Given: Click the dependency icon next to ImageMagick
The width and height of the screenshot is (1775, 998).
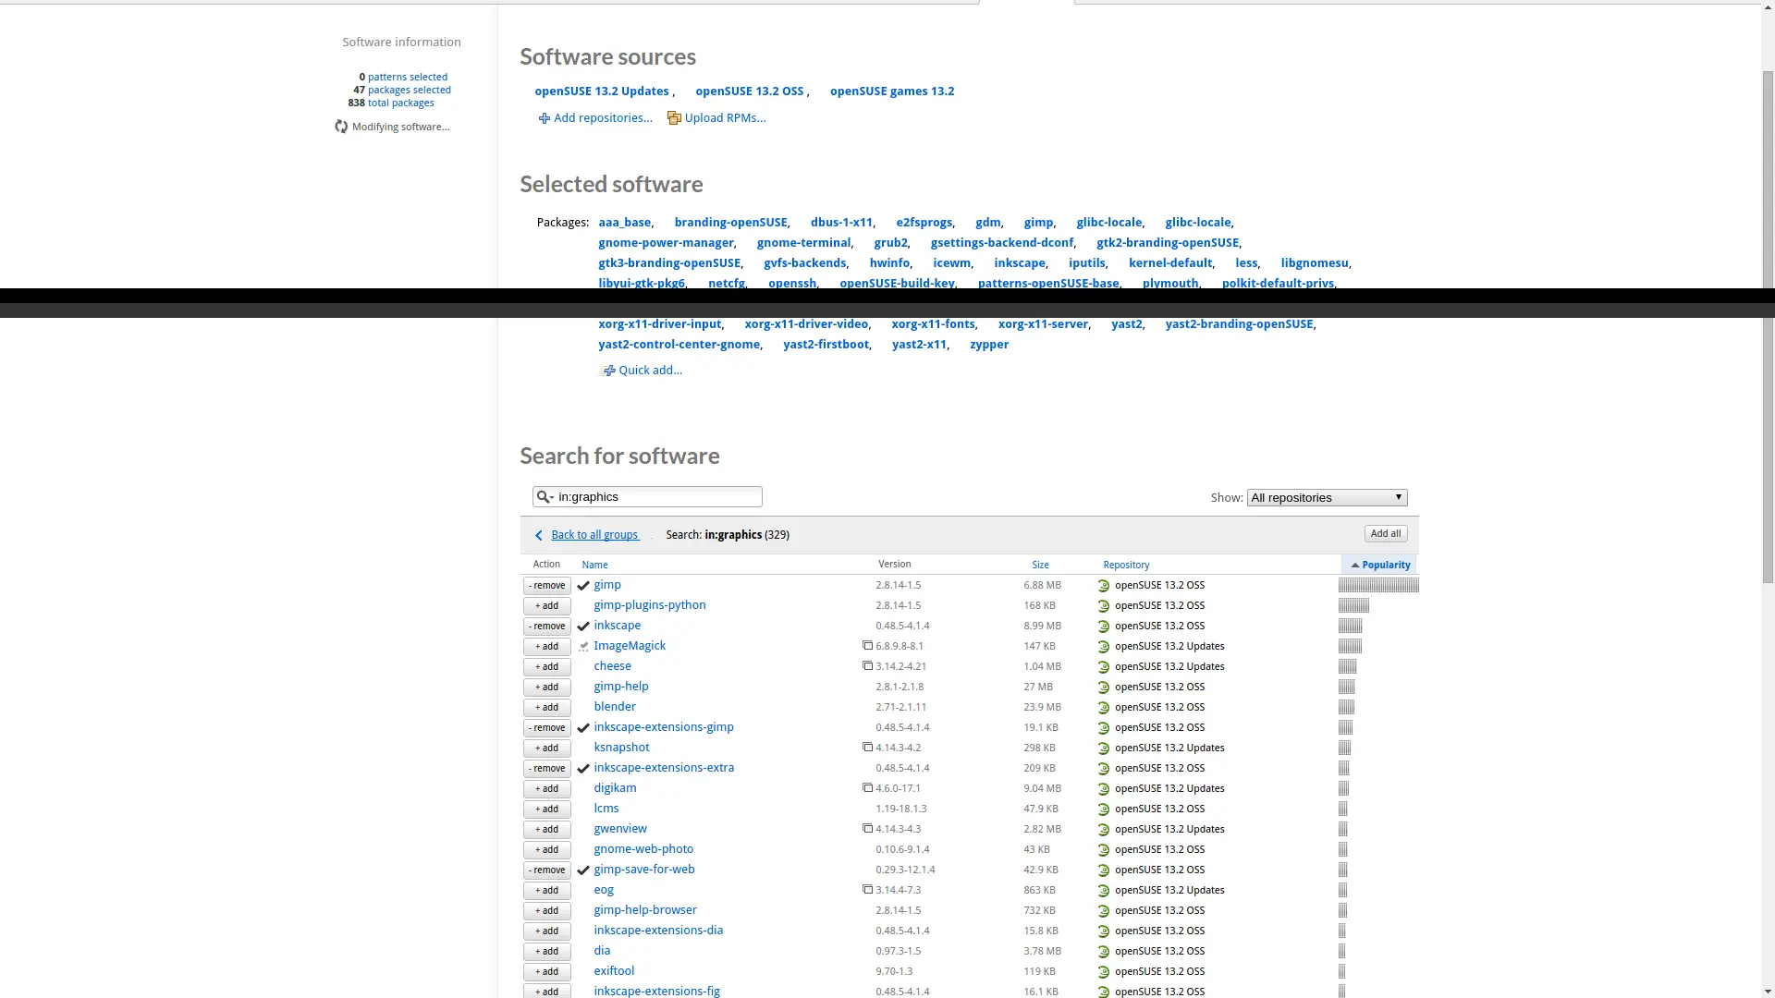Looking at the screenshot, I should pos(583,647).
